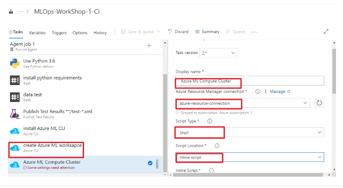Viewport: 343px width, 188px height.
Task: View the History tab
Action: click(x=100, y=33)
